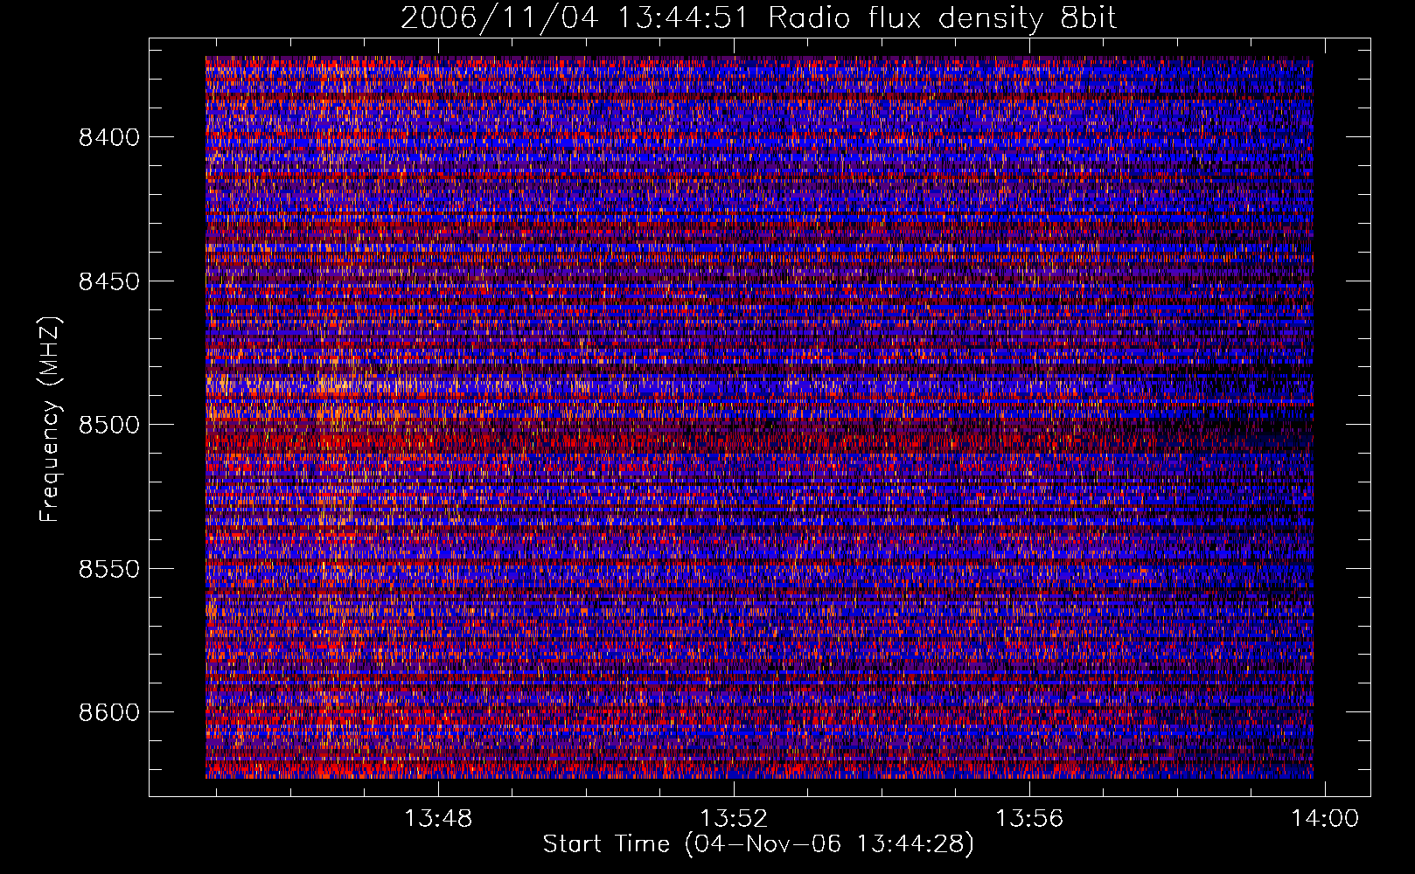Viewport: 1415px width, 874px height.
Task: Click the "Frequency (MHZ)" axis label
Action: tap(50, 420)
